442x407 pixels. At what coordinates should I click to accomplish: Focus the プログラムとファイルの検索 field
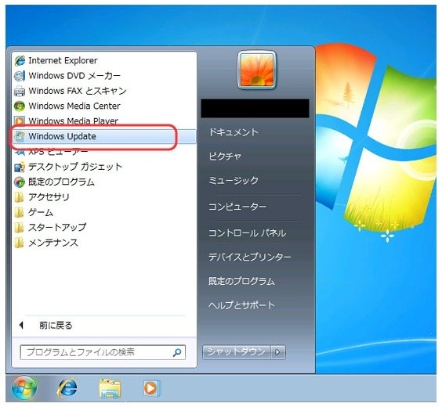103,352
